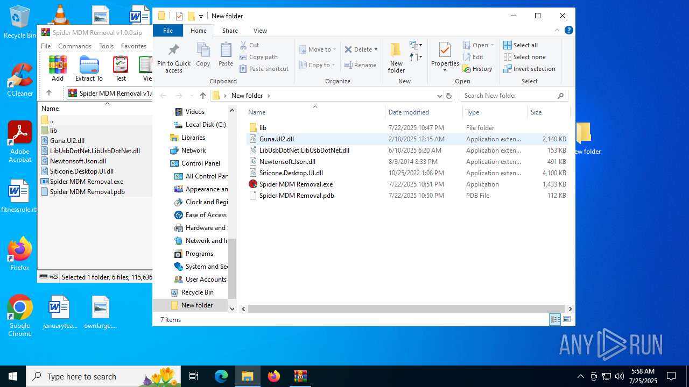Click Select none in ribbon

pyautogui.click(x=525, y=57)
